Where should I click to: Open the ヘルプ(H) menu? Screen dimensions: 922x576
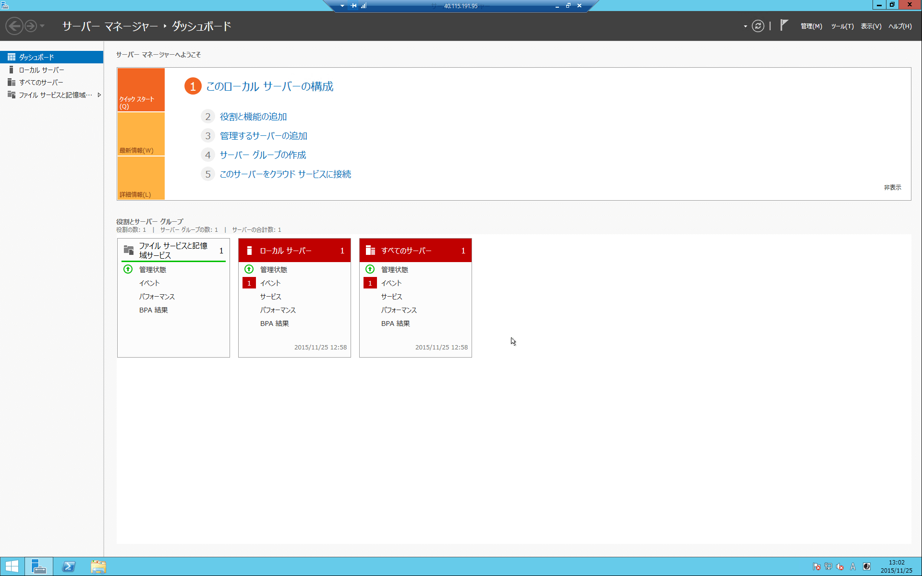pos(900,26)
